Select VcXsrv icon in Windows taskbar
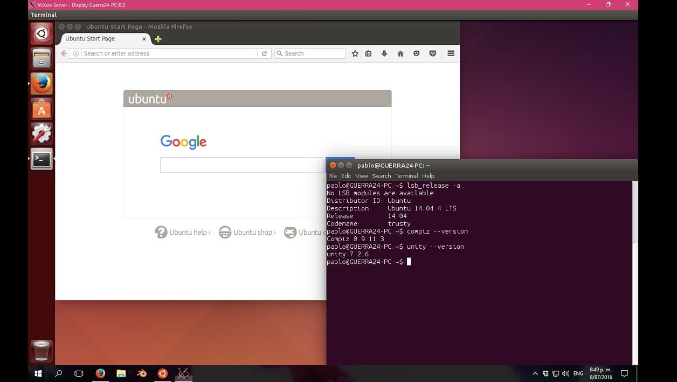Screen dimensions: 677x382 183,373
